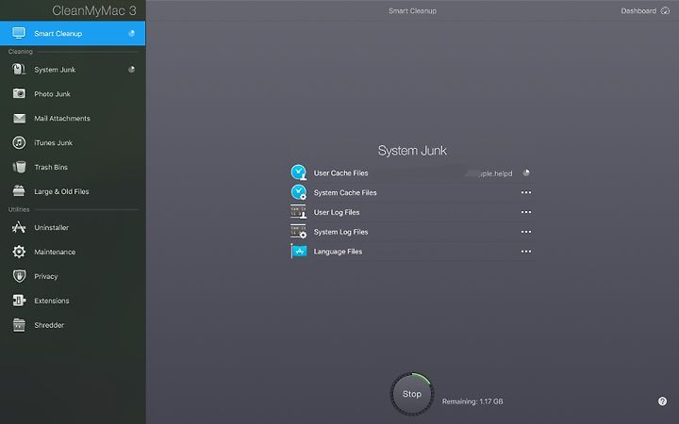Select Large & Old Files label
Viewport: 679px width, 424px height.
[x=61, y=191]
